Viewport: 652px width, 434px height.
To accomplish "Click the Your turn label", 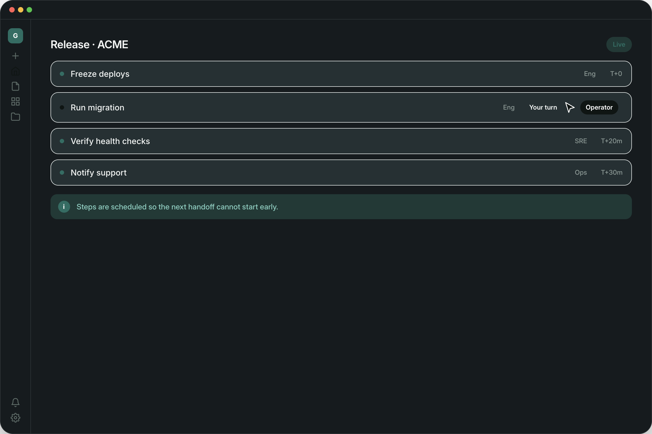I will [543, 107].
